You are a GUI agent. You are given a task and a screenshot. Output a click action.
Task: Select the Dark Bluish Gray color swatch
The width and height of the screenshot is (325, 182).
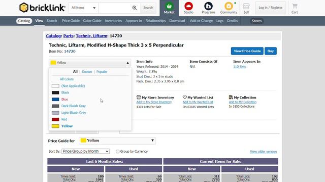tap(55, 106)
